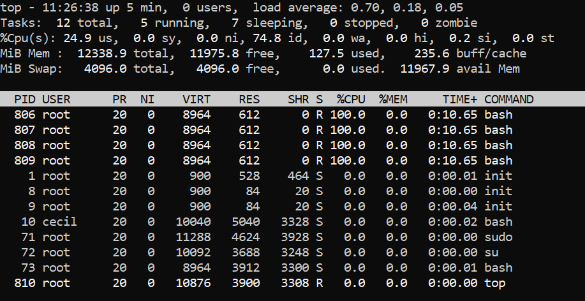Click the TIME+ column header
The image size is (585, 301).
click(459, 99)
